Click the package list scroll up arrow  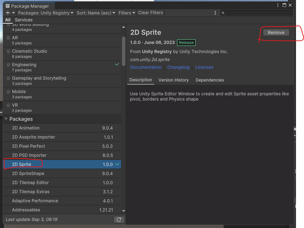(124, 27)
